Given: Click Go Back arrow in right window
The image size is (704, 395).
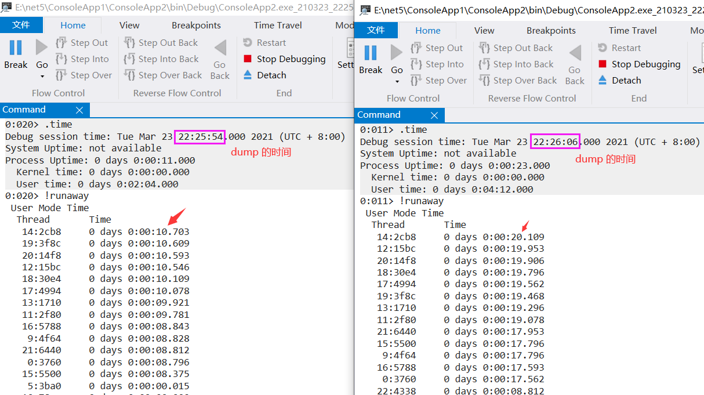Looking at the screenshot, I should (x=575, y=53).
